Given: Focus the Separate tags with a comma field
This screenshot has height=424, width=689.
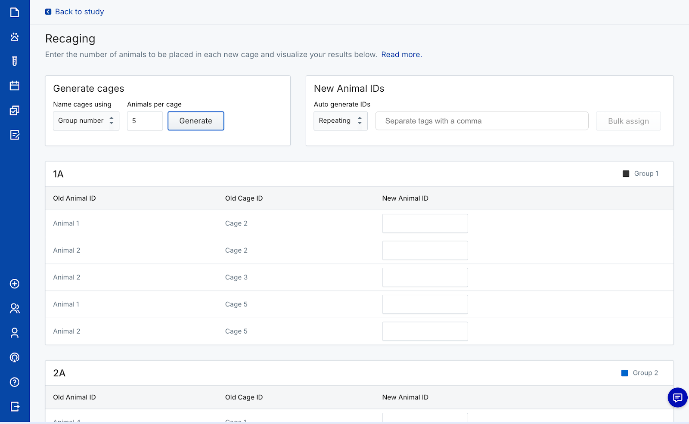Looking at the screenshot, I should (x=481, y=121).
